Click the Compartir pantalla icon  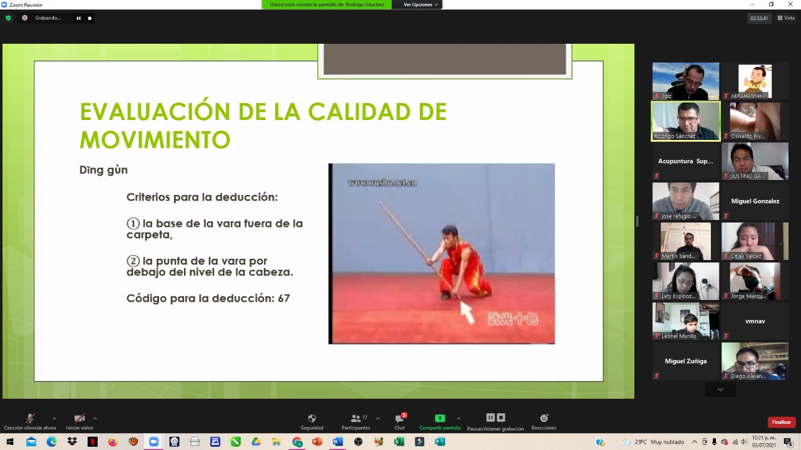[439, 419]
